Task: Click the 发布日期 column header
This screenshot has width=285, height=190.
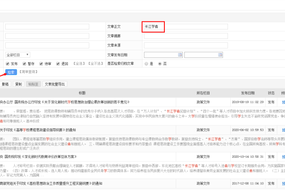Action: point(248,93)
